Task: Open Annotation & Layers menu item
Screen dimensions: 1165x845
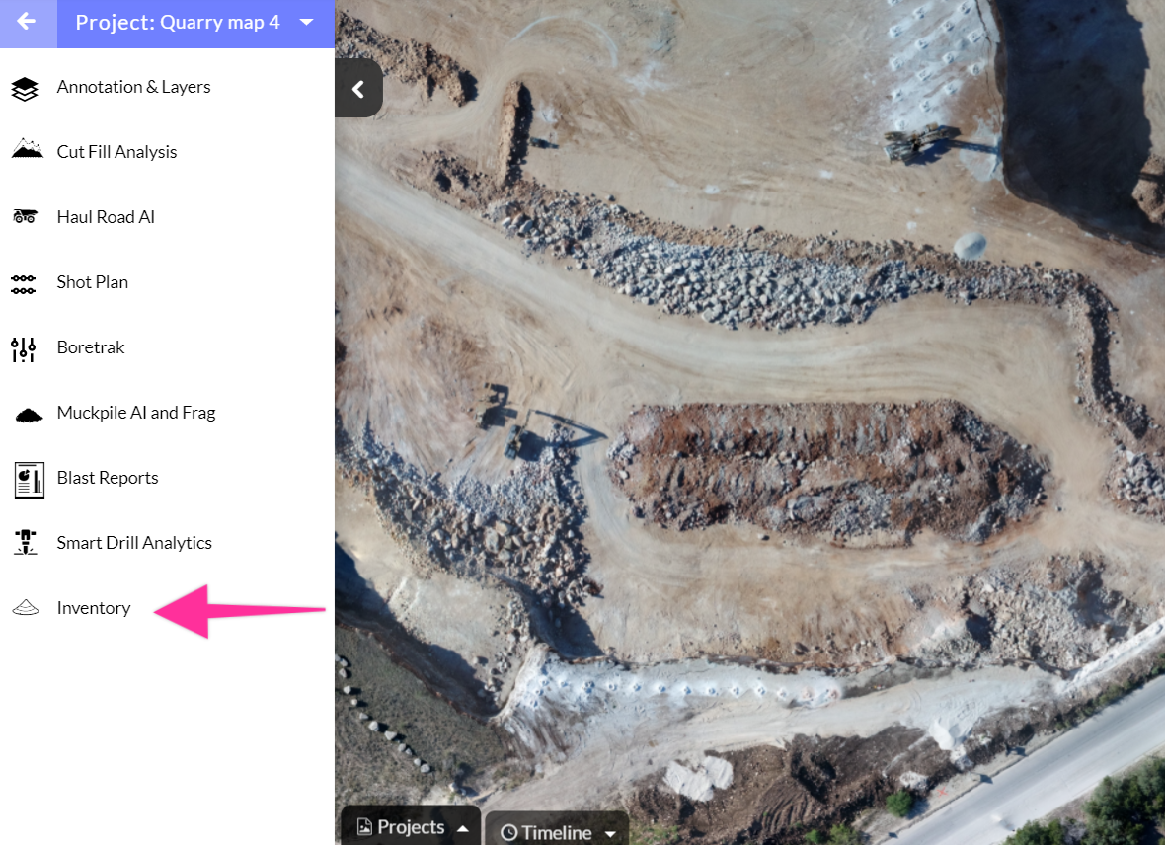Action: pyautogui.click(x=133, y=87)
